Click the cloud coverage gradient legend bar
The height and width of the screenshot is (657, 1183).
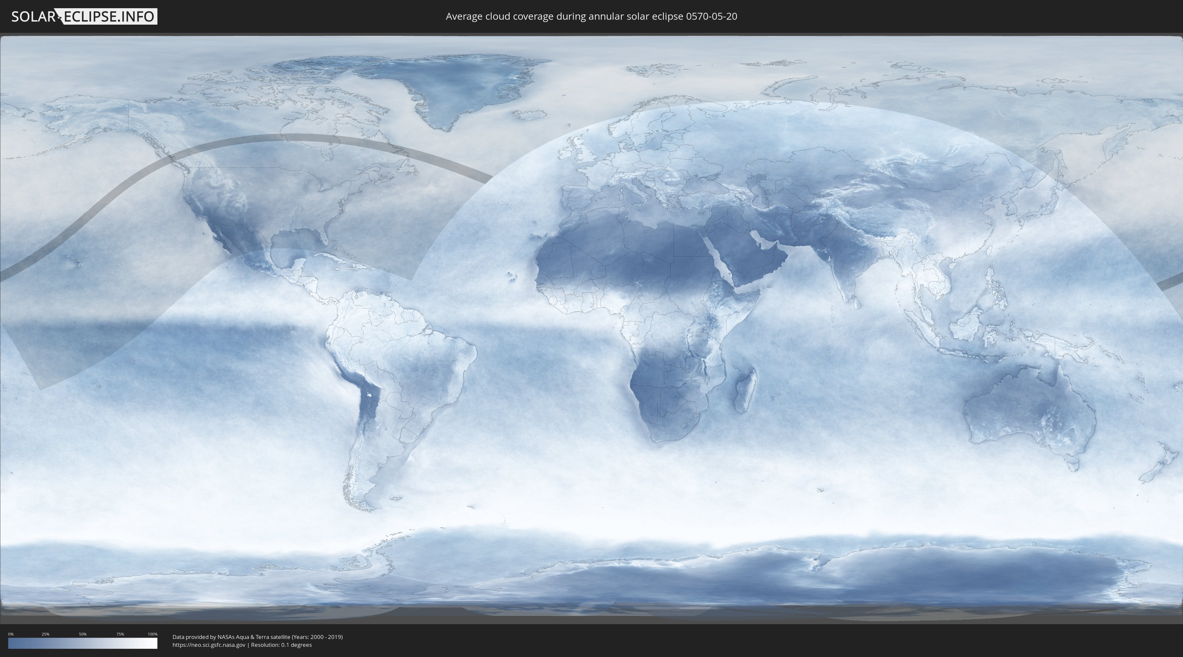pyautogui.click(x=83, y=643)
